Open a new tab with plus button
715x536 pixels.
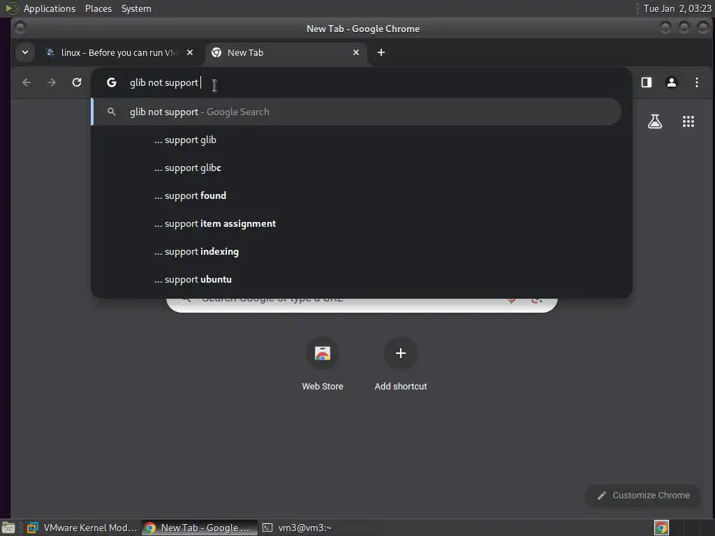(x=381, y=52)
